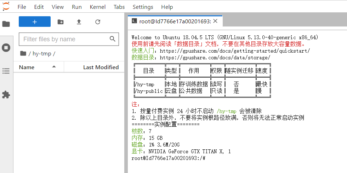Click the search magnifier icon in filter box
This screenshot has height=173, width=347.
[113, 39]
